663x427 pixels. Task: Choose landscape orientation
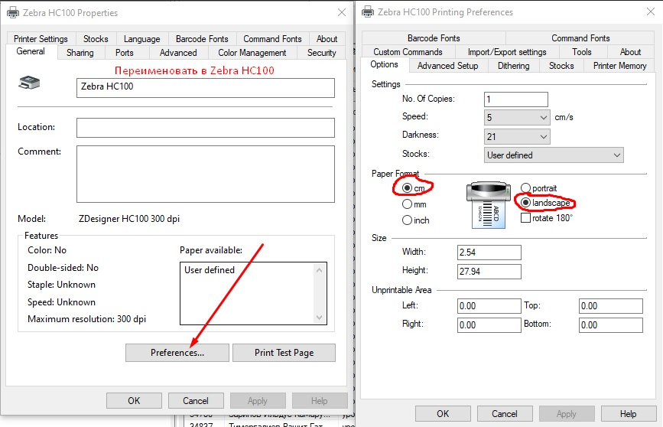point(525,203)
